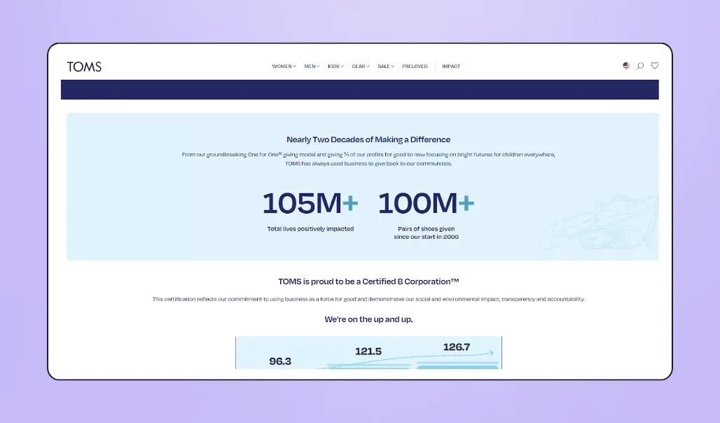Viewport: 720px width, 423px height.
Task: Click the 126.7 score on chart
Action: pyautogui.click(x=457, y=347)
